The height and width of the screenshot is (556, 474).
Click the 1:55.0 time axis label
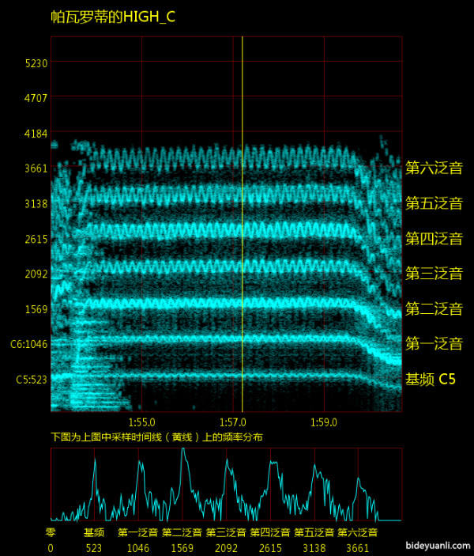click(141, 422)
